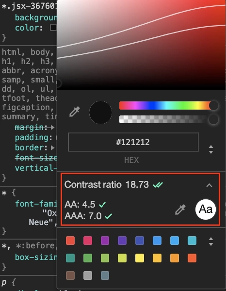Choose the teal palette swatch
Viewport: 226px width, 291px height.
tap(70, 258)
